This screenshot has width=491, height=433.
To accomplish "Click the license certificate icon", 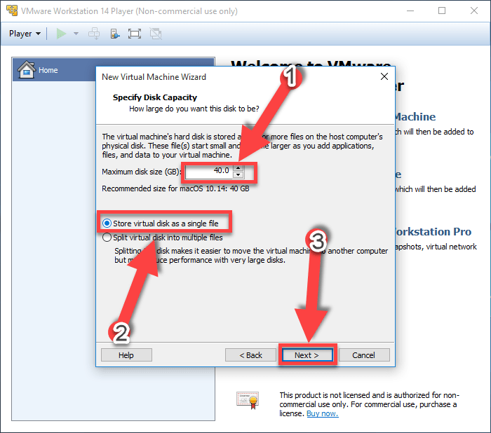I will click(x=247, y=399).
